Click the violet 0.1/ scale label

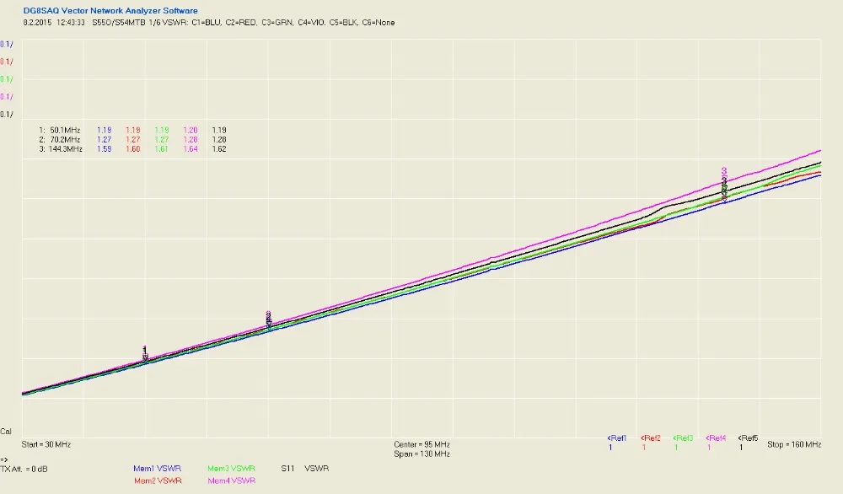tap(7, 97)
